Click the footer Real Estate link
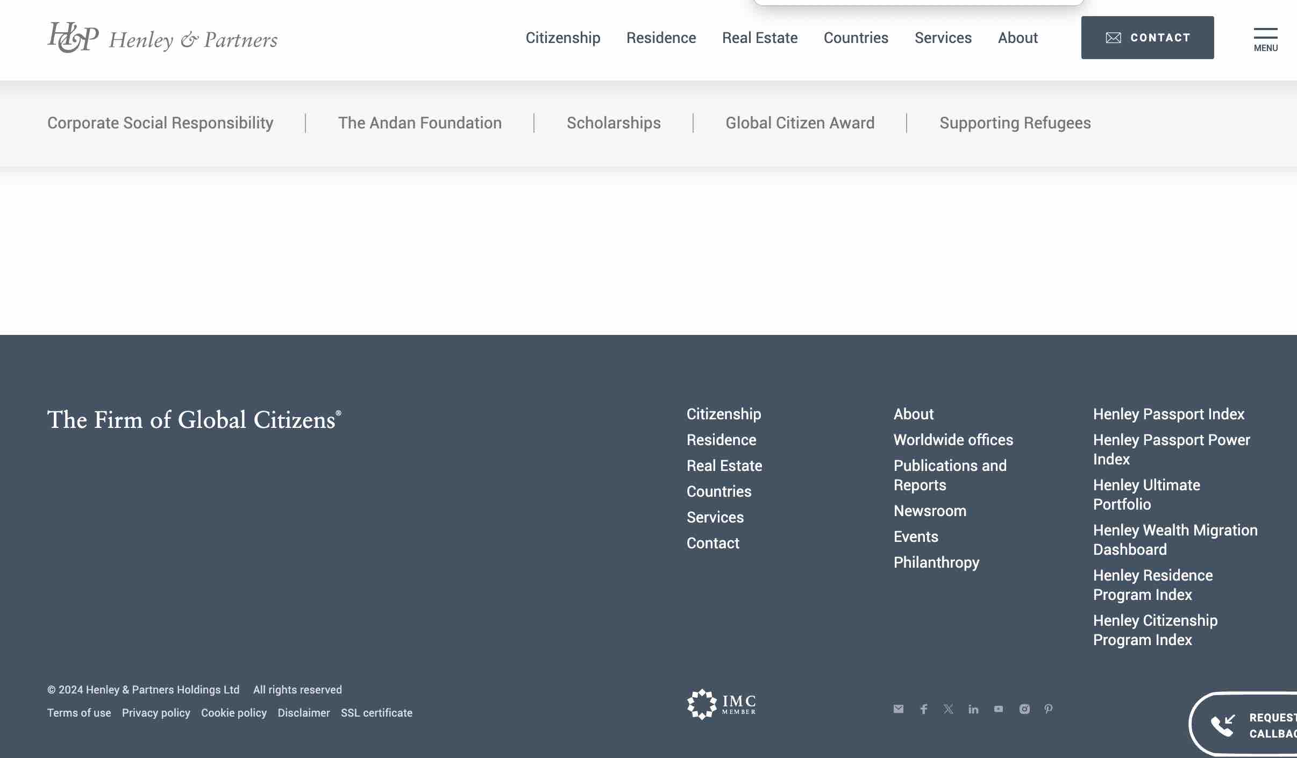 pos(724,466)
